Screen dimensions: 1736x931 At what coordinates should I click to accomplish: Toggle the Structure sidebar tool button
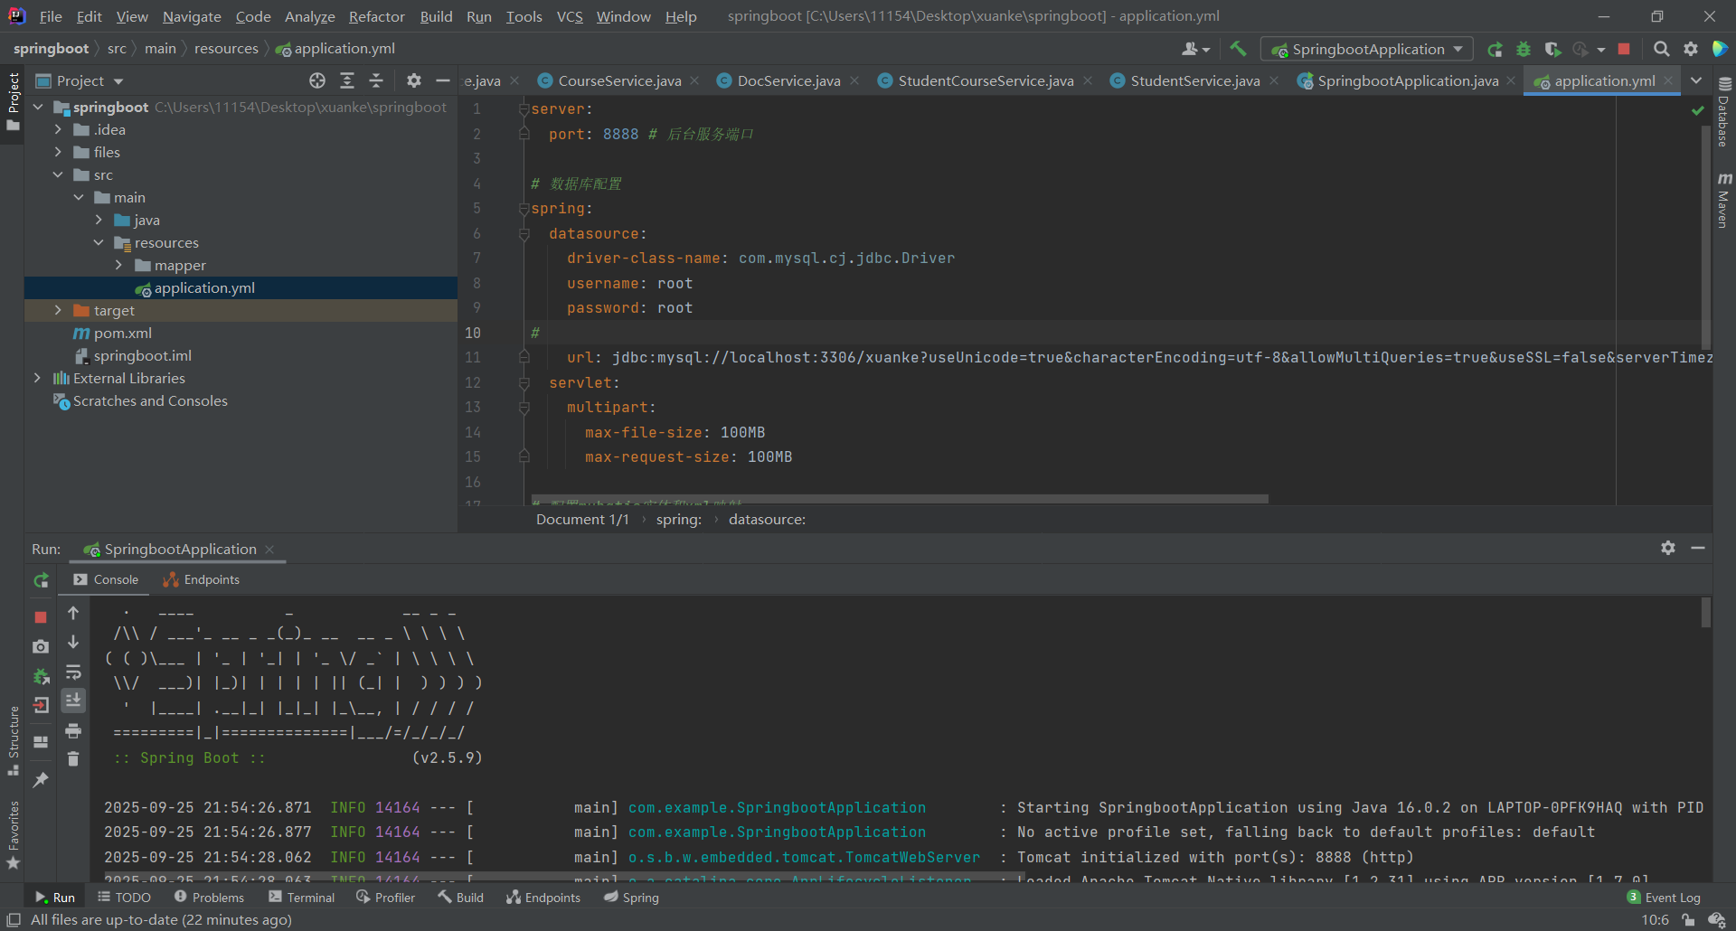pyautogui.click(x=13, y=741)
